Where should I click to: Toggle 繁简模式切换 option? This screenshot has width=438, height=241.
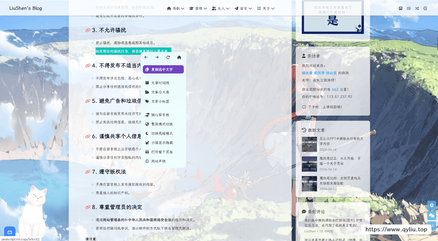tap(163, 124)
